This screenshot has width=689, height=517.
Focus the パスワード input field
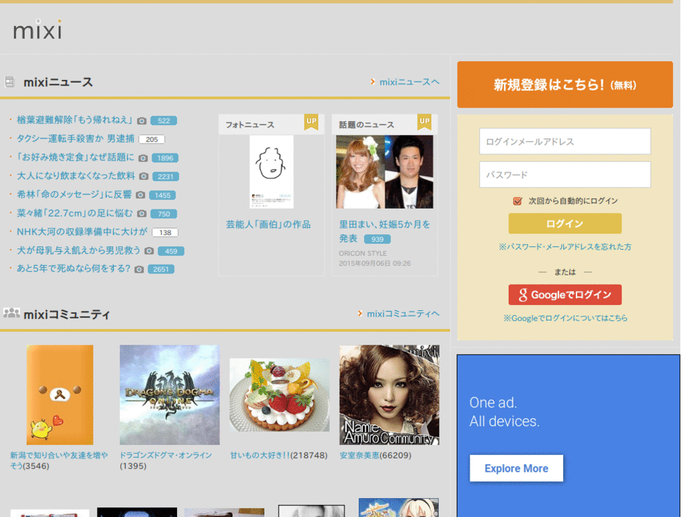[x=565, y=174]
